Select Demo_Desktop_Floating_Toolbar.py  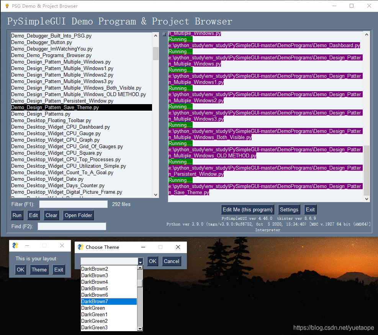[82, 121]
